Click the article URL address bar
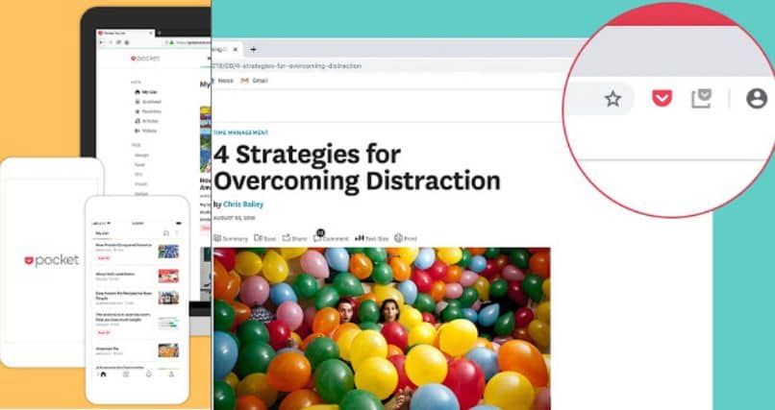This screenshot has height=410, width=775. coord(386,65)
